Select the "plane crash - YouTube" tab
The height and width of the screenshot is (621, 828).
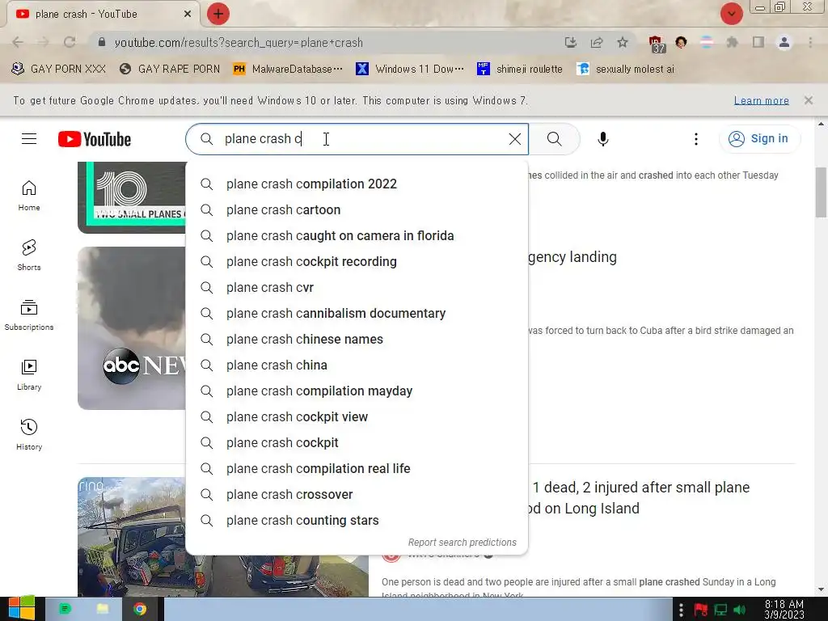103,14
